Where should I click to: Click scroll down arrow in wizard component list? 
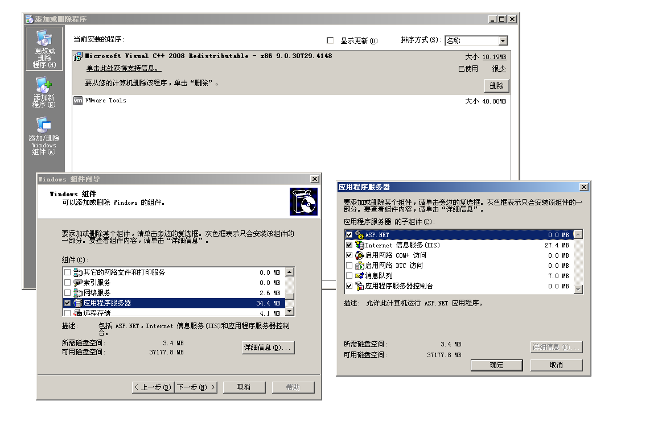(290, 311)
